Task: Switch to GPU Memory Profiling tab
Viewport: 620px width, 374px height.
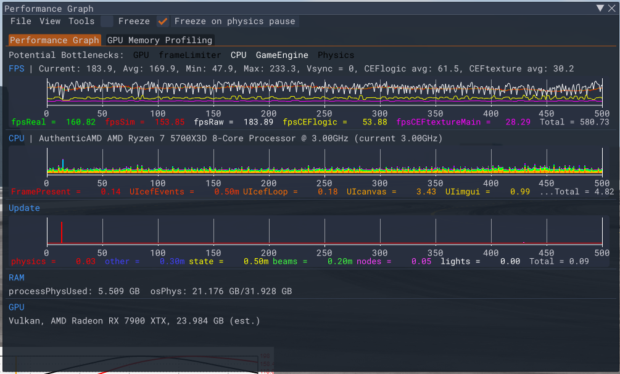Action: coord(160,40)
